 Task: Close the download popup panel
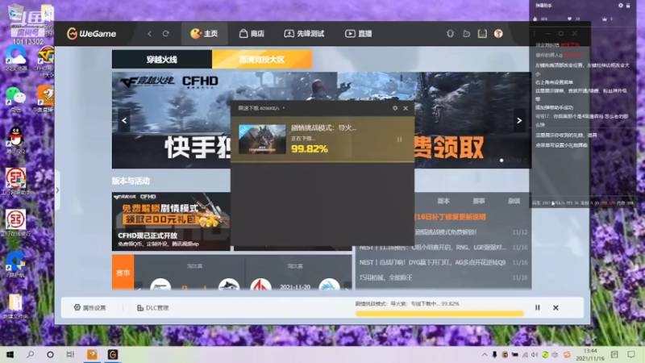tap(406, 108)
